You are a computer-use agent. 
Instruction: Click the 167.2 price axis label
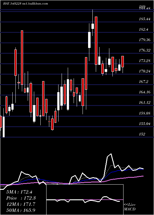[x=144, y=82]
